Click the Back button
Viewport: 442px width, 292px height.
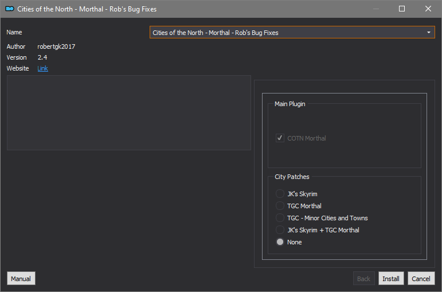pos(363,278)
